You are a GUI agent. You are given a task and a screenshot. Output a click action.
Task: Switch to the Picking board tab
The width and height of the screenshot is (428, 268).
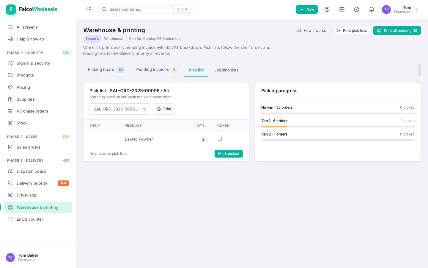[106, 70]
